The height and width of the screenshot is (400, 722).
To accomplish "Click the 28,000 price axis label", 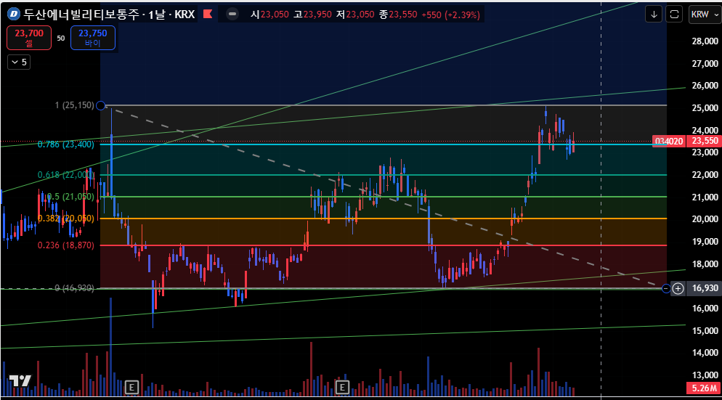I will coord(705,41).
